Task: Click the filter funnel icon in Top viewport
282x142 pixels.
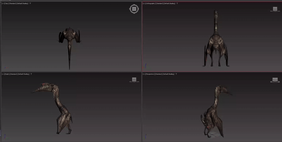Action: click(x=30, y=4)
